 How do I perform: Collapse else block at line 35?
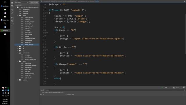click(x=47, y=78)
